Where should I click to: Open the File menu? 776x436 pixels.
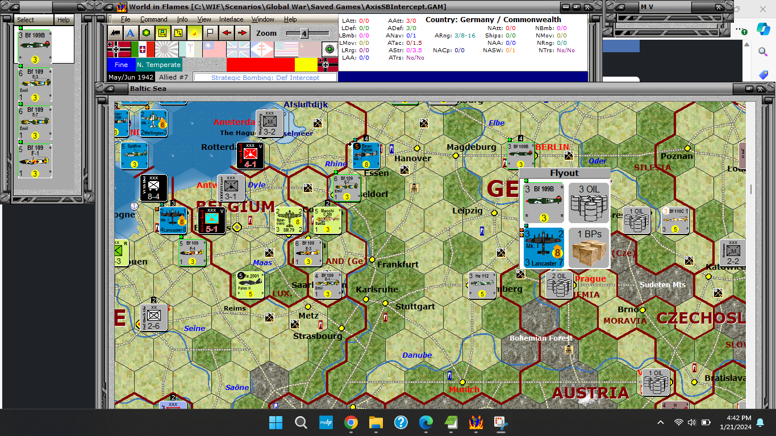pos(126,19)
